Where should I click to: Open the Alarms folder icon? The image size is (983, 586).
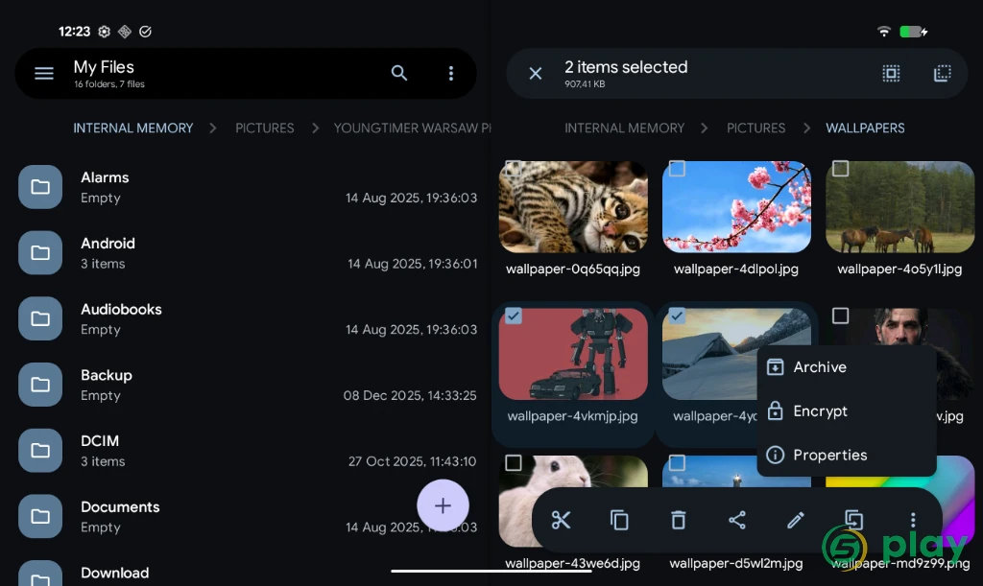(40, 187)
